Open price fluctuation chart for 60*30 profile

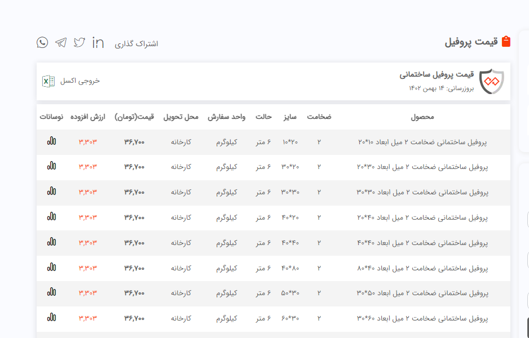(51, 318)
